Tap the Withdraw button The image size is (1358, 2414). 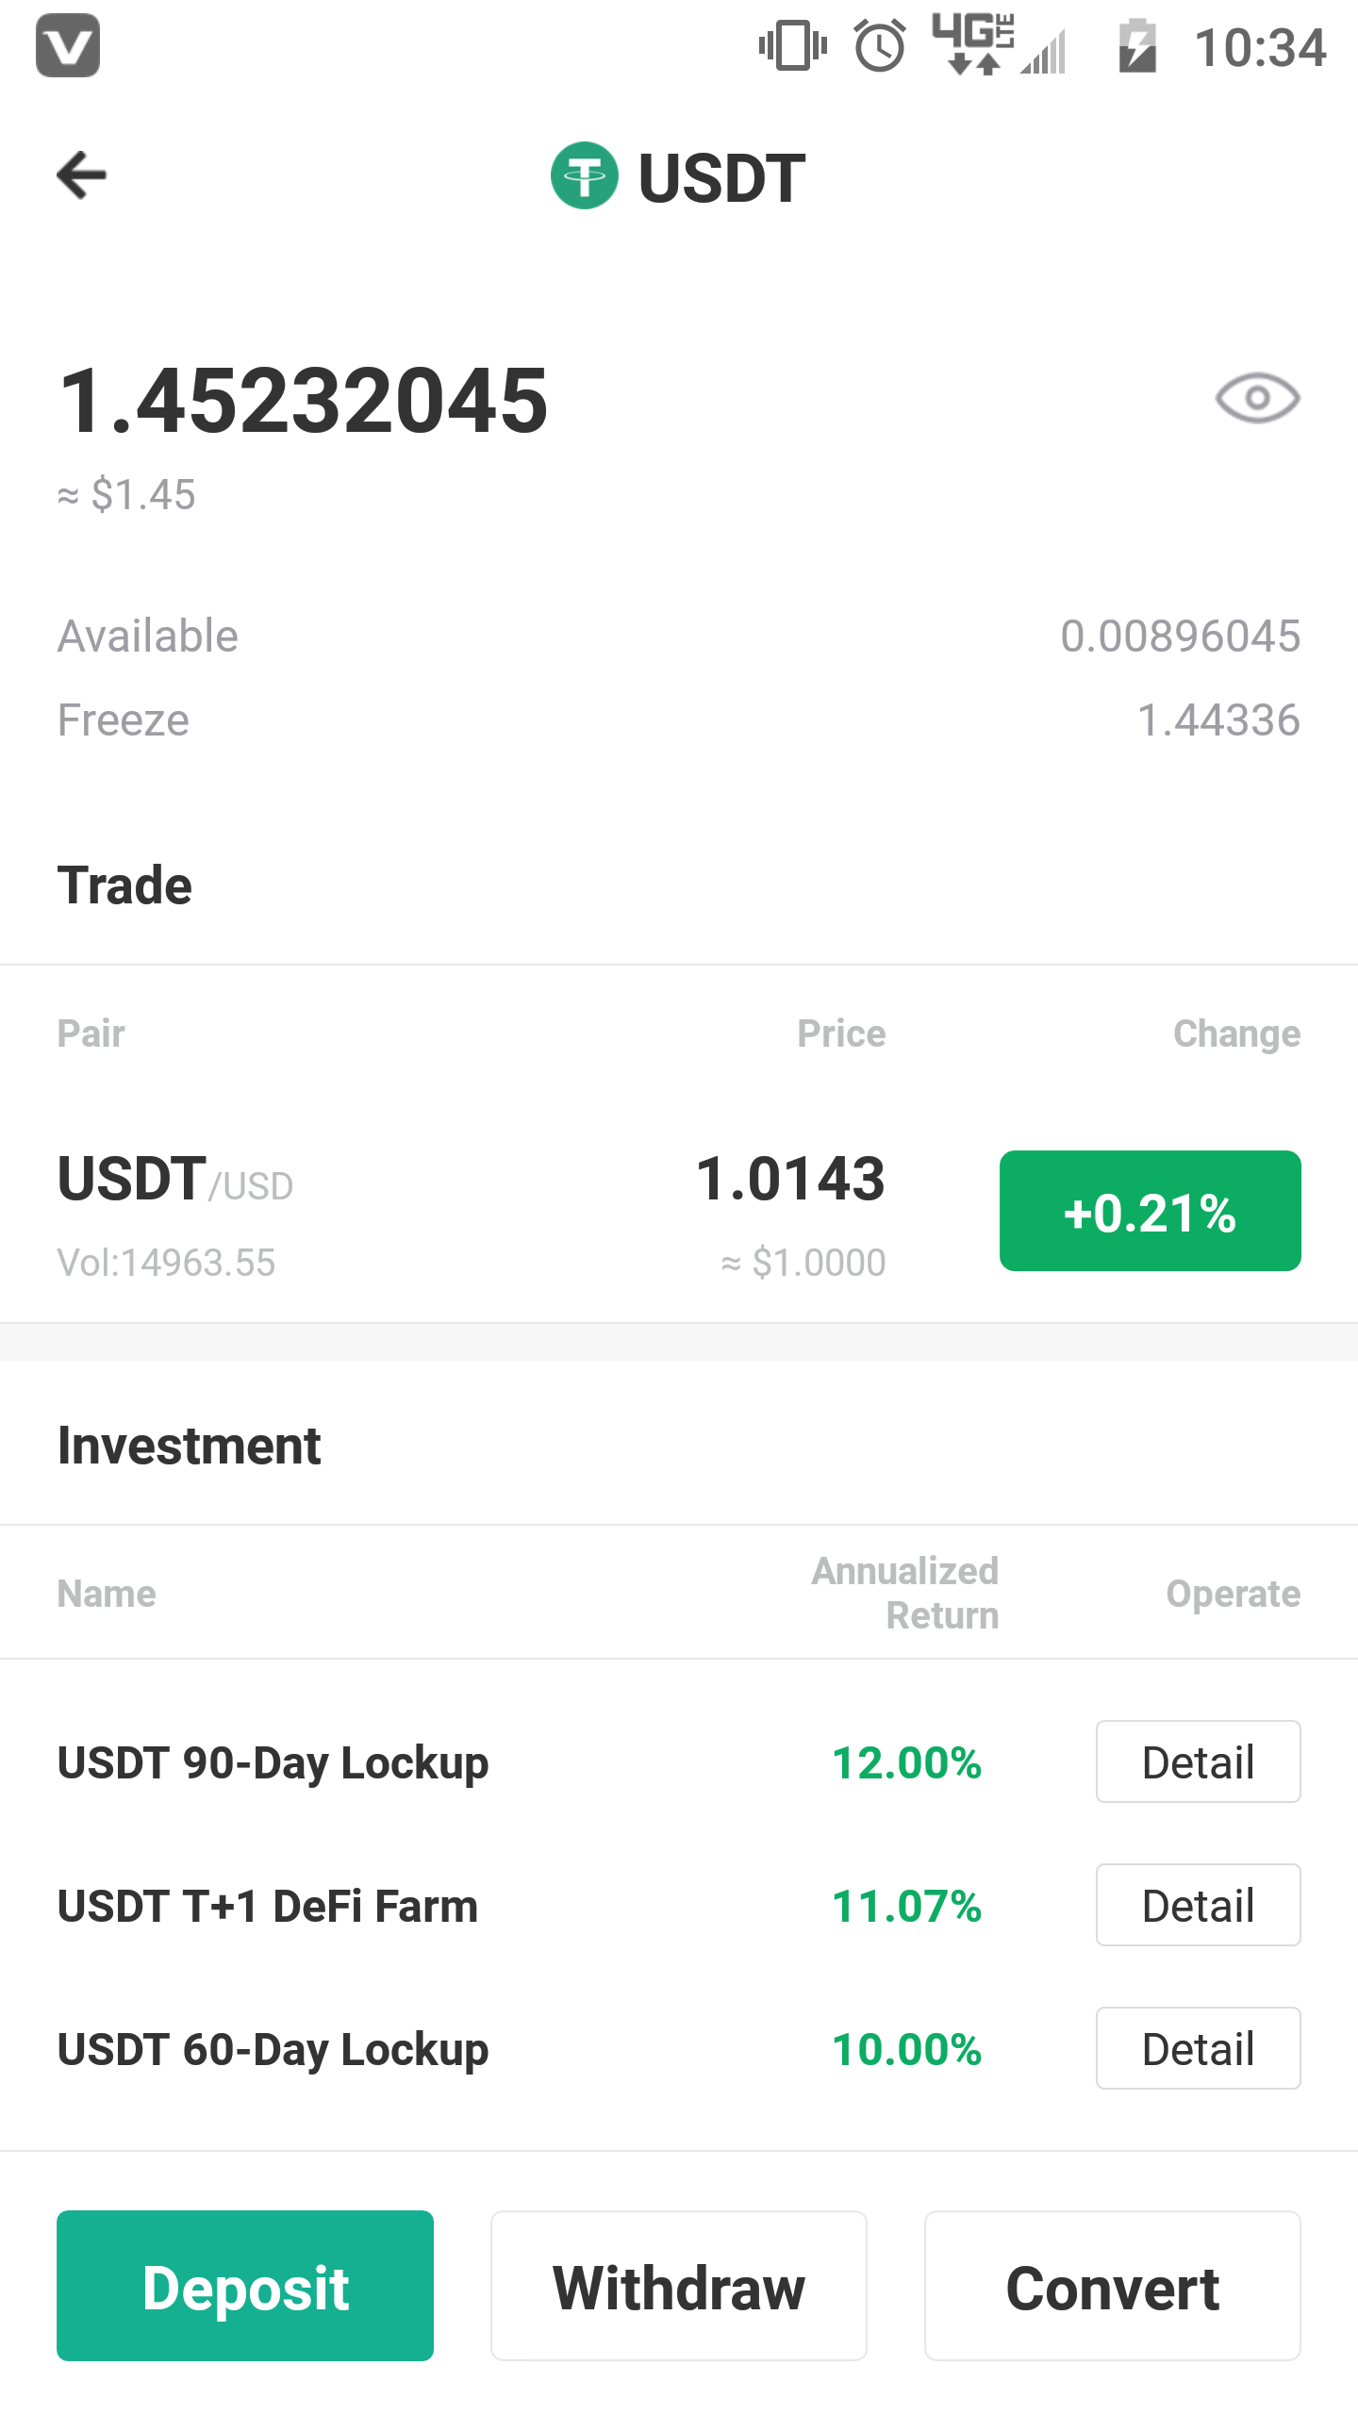[679, 2286]
